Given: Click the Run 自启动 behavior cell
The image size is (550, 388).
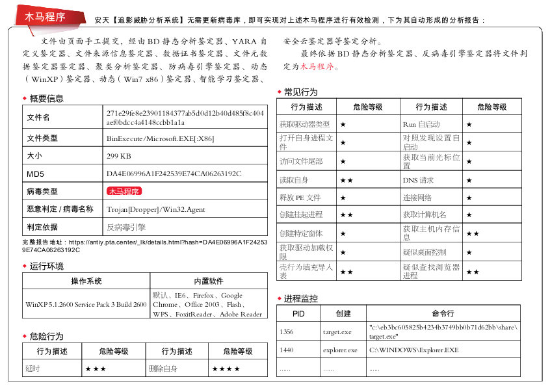Looking at the screenshot, I should 432,124.
